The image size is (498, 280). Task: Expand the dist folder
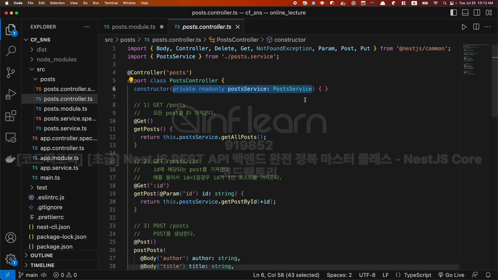pyautogui.click(x=41, y=50)
